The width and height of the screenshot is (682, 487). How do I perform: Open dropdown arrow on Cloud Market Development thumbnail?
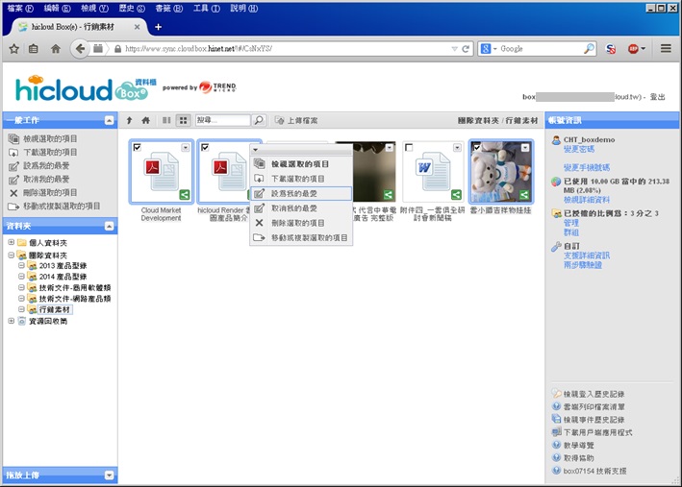pyautogui.click(x=186, y=148)
